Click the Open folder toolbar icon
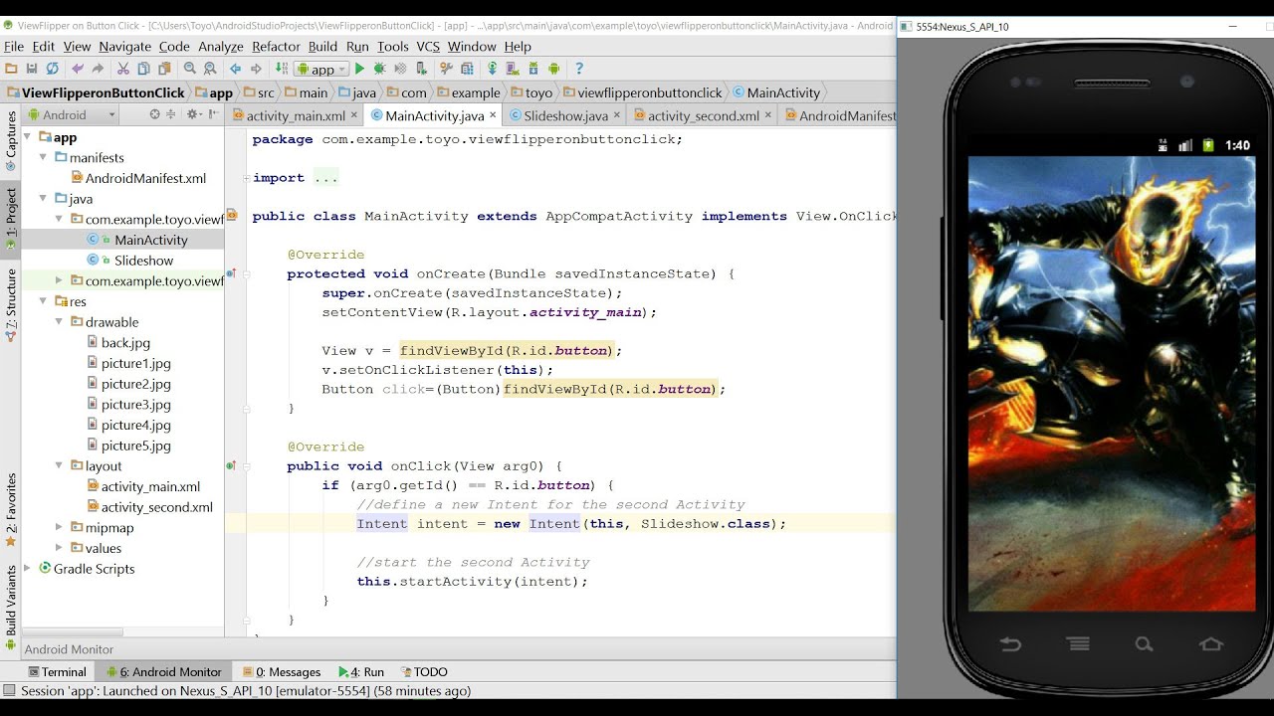1274x716 pixels. pos(11,69)
